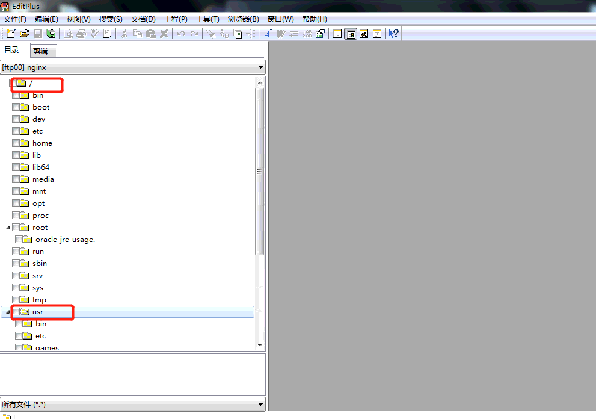Viewport: 596px width, 419px height.
Task: Click the Find flashlight icon
Action: click(210, 34)
